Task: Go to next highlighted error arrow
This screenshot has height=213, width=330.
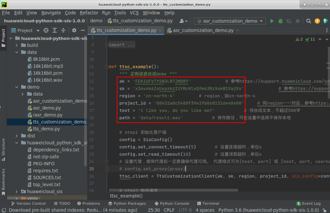Action: coord(327,39)
